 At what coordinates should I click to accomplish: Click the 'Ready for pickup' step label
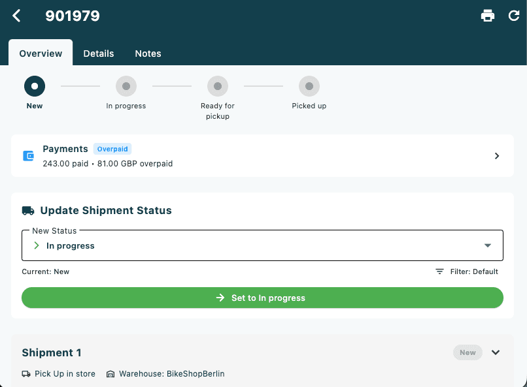click(218, 111)
